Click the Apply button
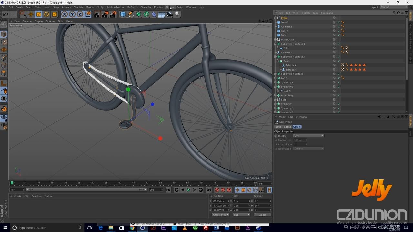The image size is (413, 232). 262,215
